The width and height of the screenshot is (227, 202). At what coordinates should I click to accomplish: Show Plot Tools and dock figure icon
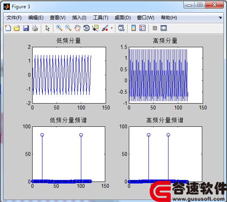click(164, 28)
